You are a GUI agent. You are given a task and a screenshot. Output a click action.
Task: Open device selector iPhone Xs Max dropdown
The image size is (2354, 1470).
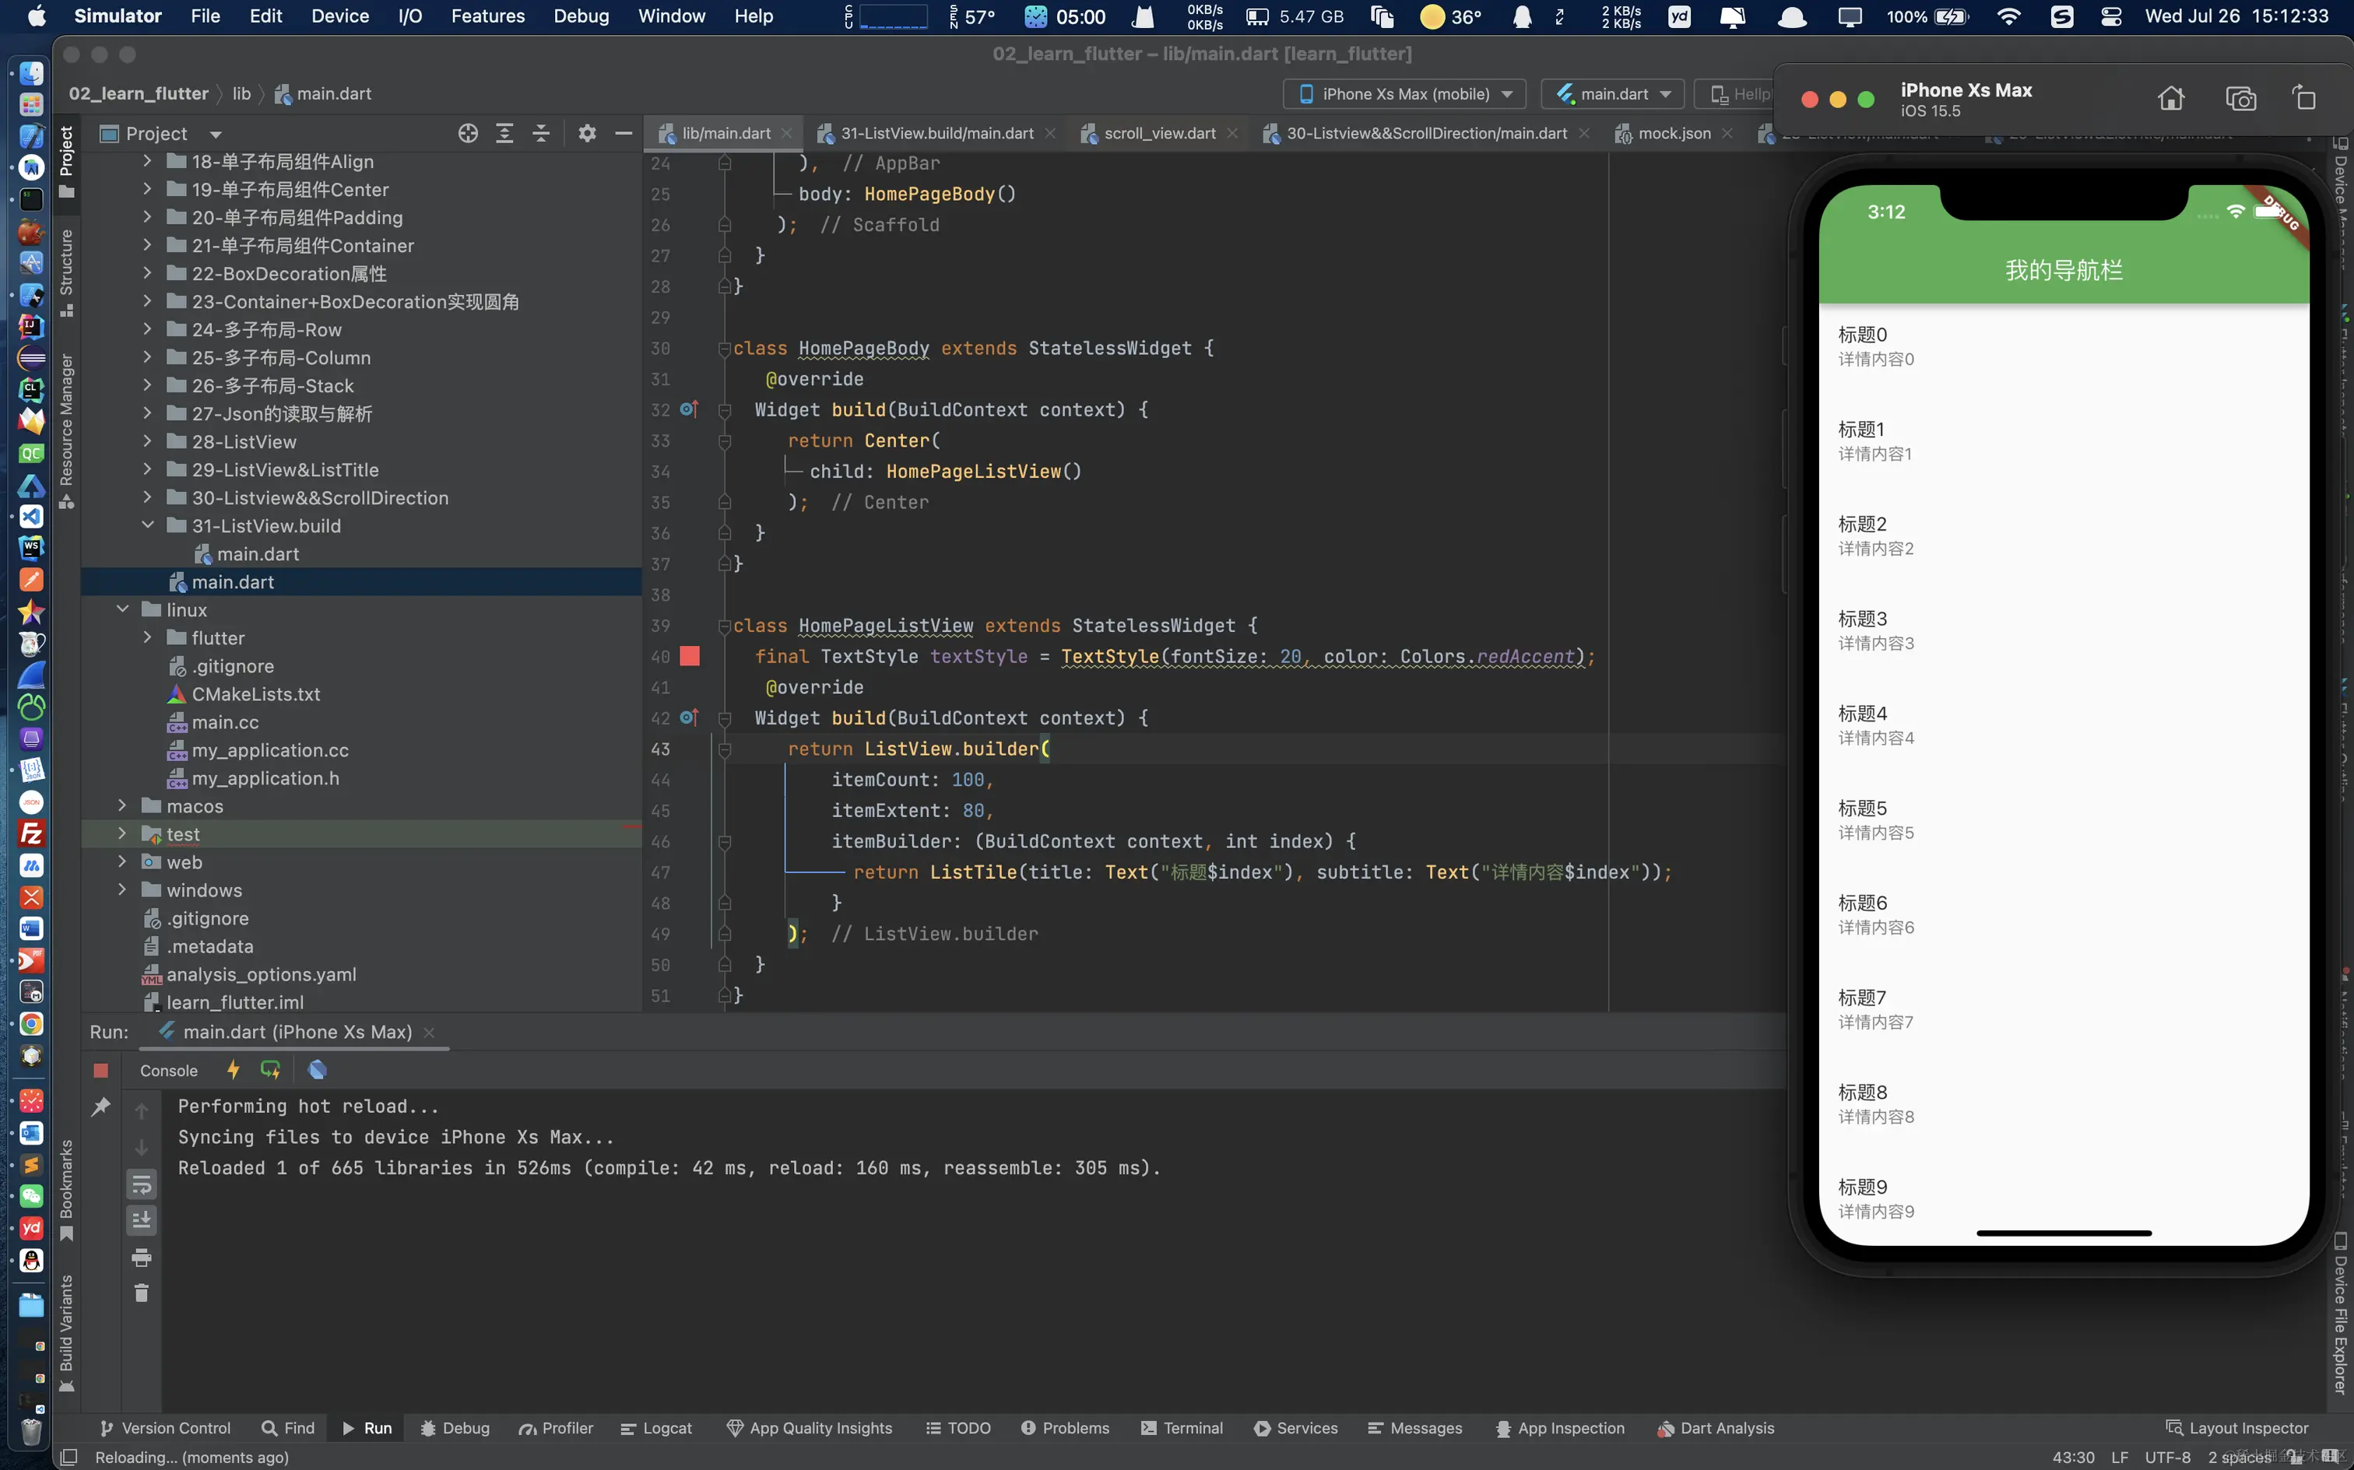click(1405, 93)
